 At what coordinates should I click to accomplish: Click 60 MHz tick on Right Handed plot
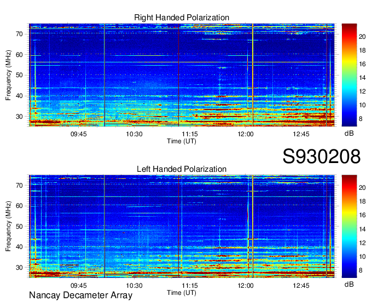[x=20, y=55]
